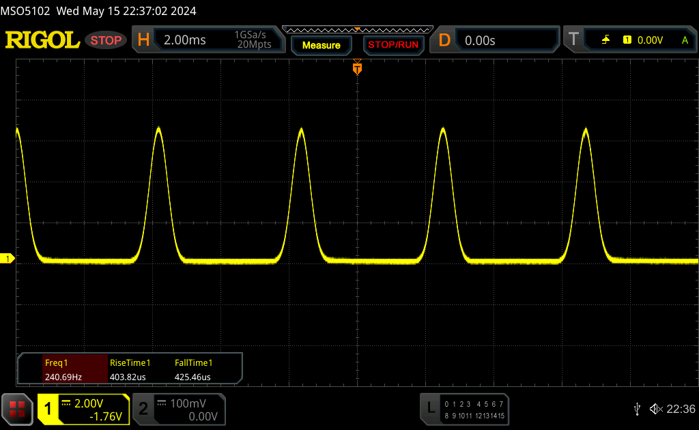Click the orange H horizontal icon
The height and width of the screenshot is (430, 699).
(143, 40)
